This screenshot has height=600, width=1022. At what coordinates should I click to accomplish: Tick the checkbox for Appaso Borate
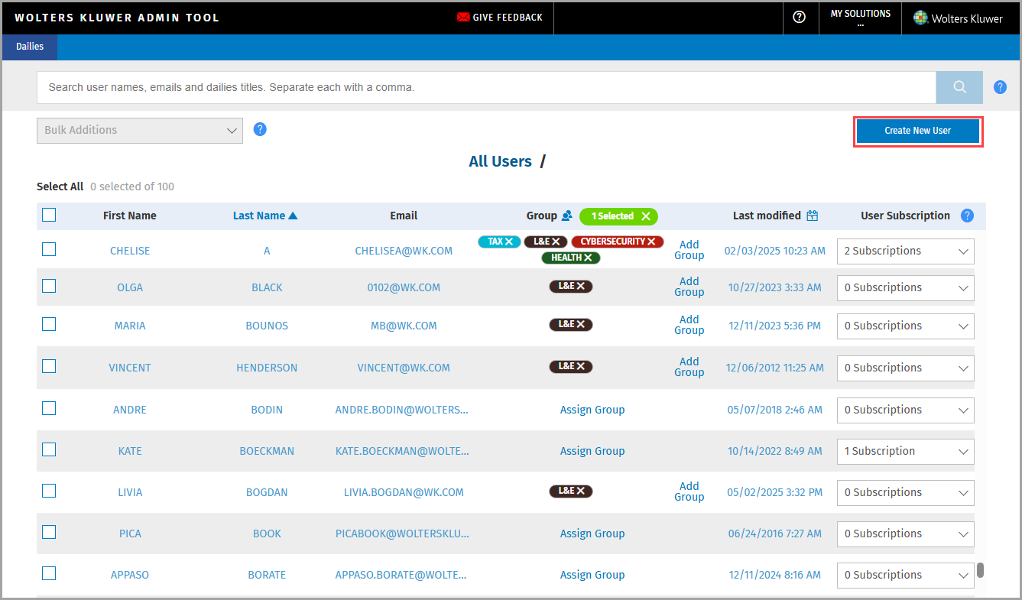click(49, 573)
